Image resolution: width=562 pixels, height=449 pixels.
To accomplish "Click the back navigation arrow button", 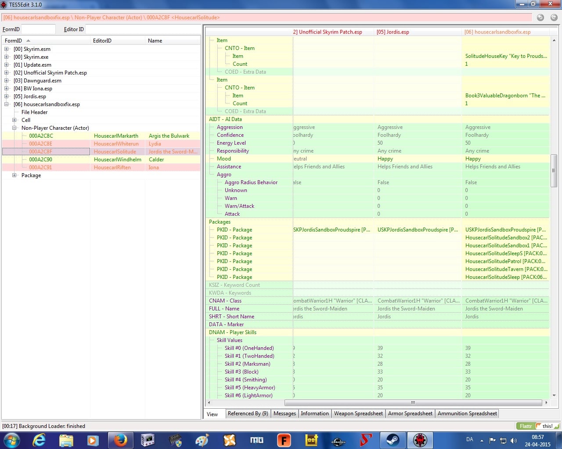I will (540, 18).
